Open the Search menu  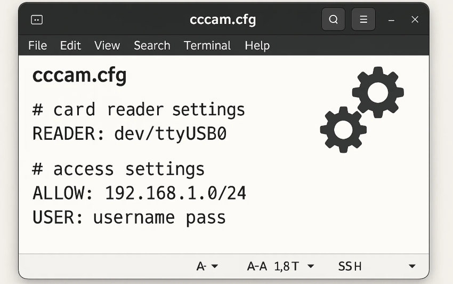152,45
